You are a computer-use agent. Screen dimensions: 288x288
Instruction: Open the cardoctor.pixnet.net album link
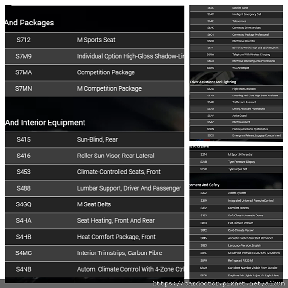(x=218, y=284)
